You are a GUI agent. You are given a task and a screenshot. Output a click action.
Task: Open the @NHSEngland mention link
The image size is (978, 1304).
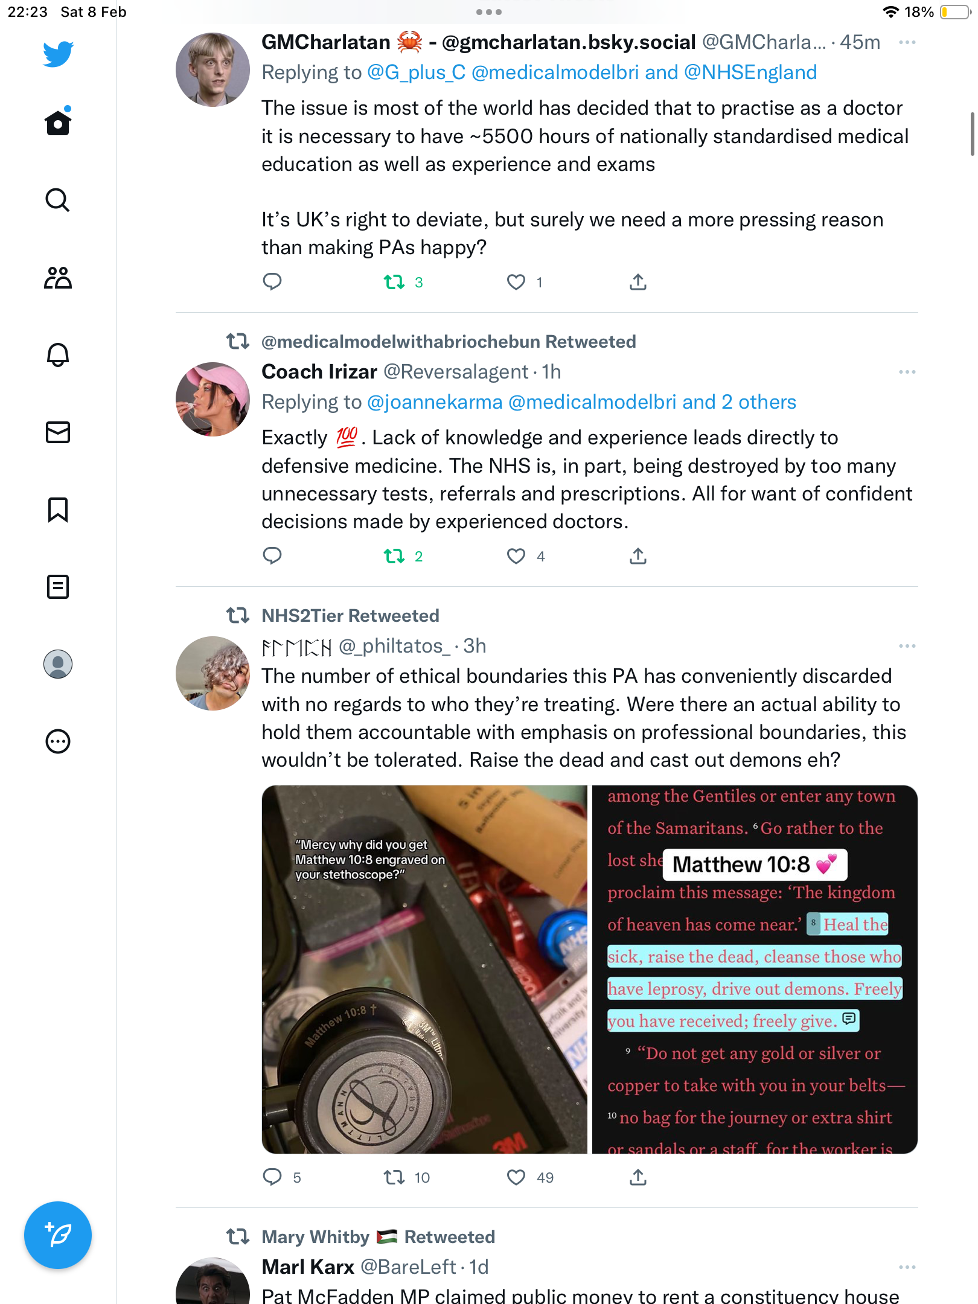click(x=750, y=72)
